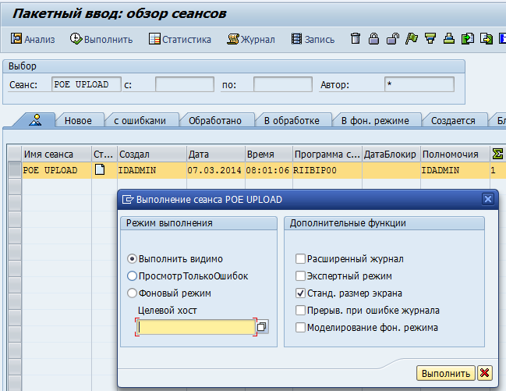Close the Выполнение сеанса dialog
The width and height of the screenshot is (506, 391).
[487, 199]
